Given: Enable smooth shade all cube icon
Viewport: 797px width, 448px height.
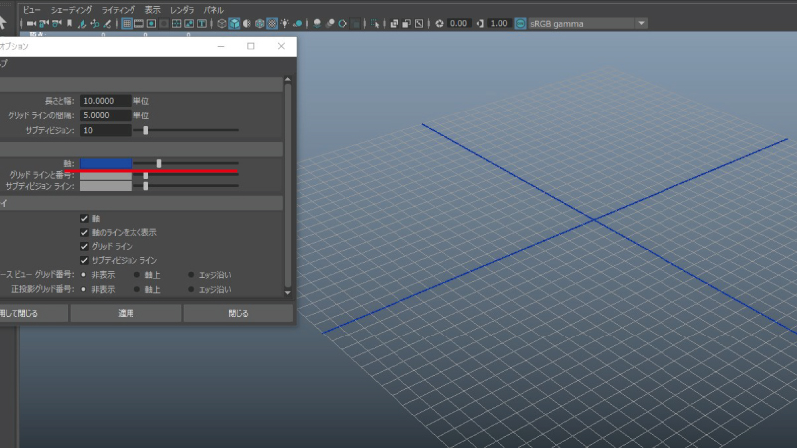Looking at the screenshot, I should (x=234, y=23).
